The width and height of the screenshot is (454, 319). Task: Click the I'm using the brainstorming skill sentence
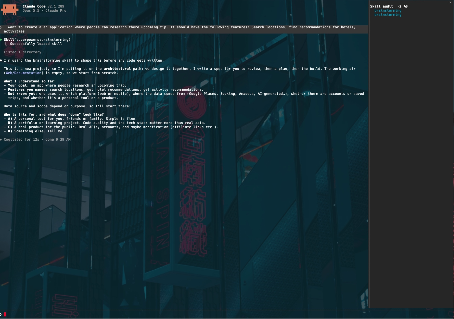(84, 60)
